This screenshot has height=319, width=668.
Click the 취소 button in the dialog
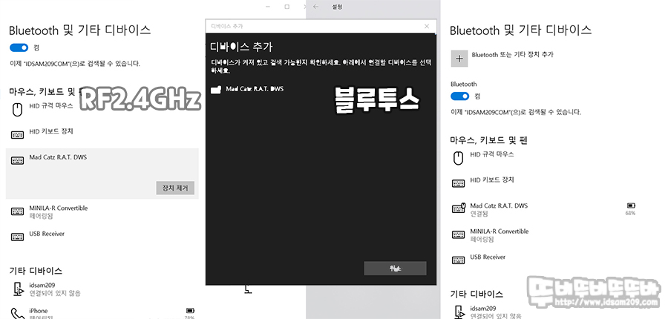pyautogui.click(x=395, y=269)
